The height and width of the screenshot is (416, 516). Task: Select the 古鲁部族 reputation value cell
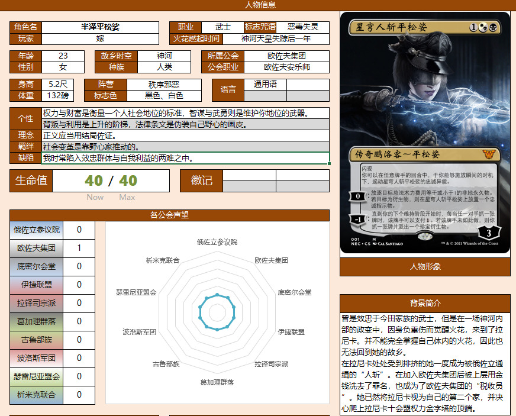(x=79, y=340)
